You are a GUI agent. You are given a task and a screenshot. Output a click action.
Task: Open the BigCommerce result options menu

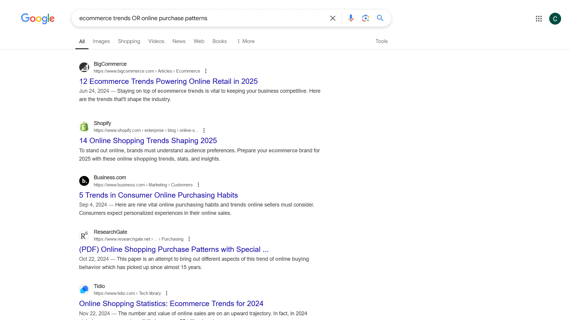tap(206, 71)
